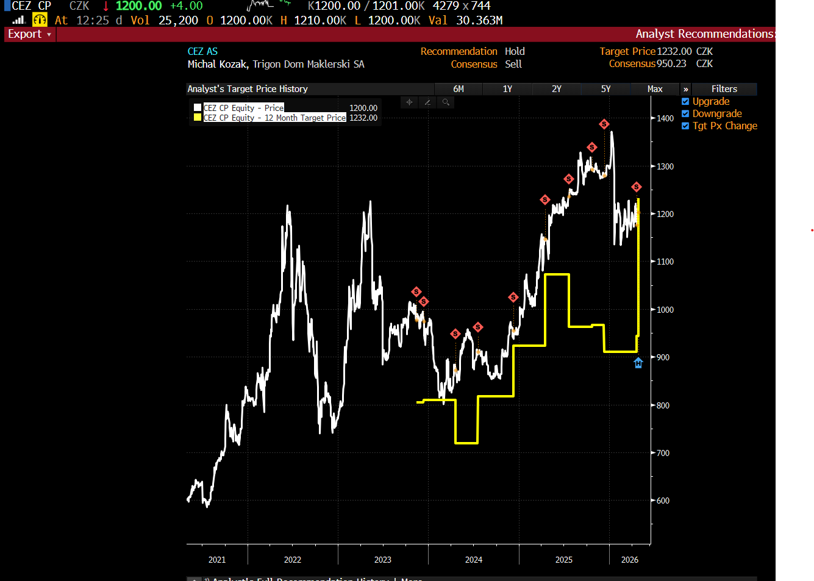
Task: Show the Max range tab
Action: click(x=655, y=89)
